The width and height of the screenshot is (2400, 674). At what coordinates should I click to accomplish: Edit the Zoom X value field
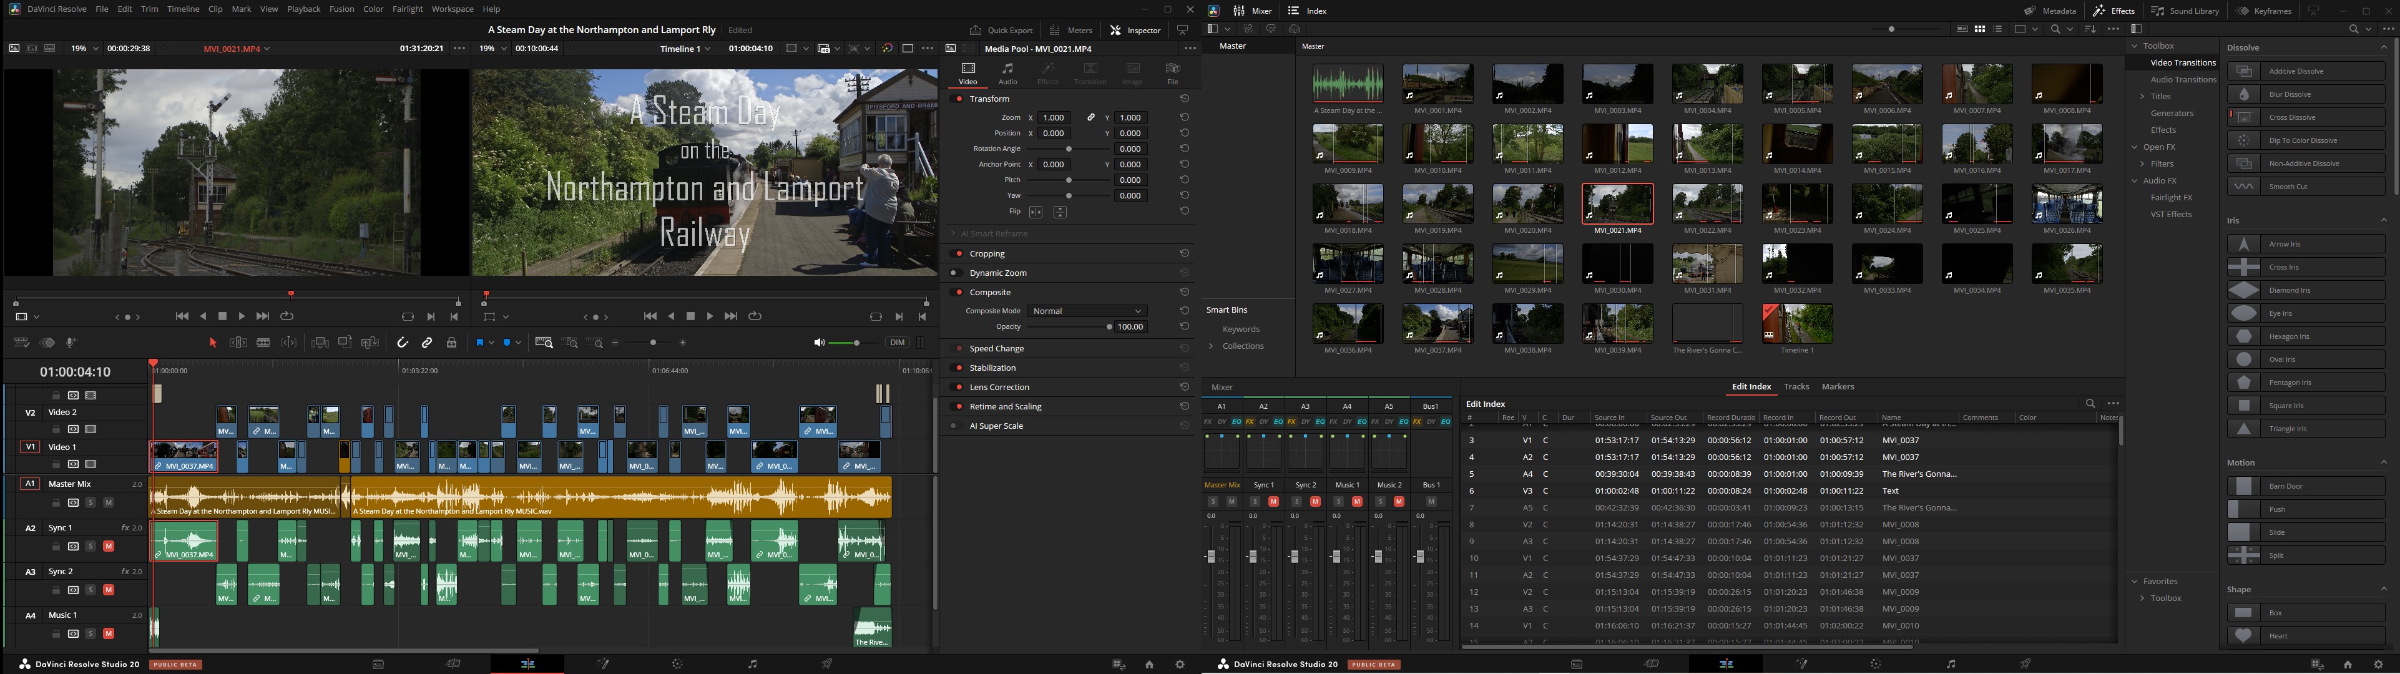[1054, 118]
